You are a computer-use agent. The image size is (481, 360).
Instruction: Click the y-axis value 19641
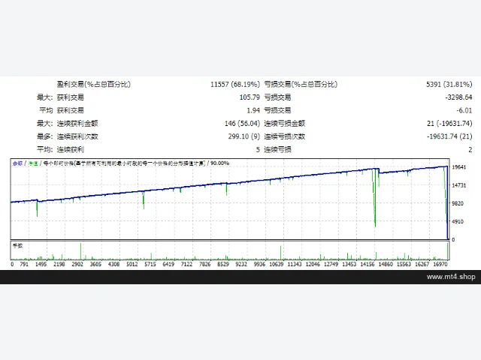pyautogui.click(x=459, y=167)
